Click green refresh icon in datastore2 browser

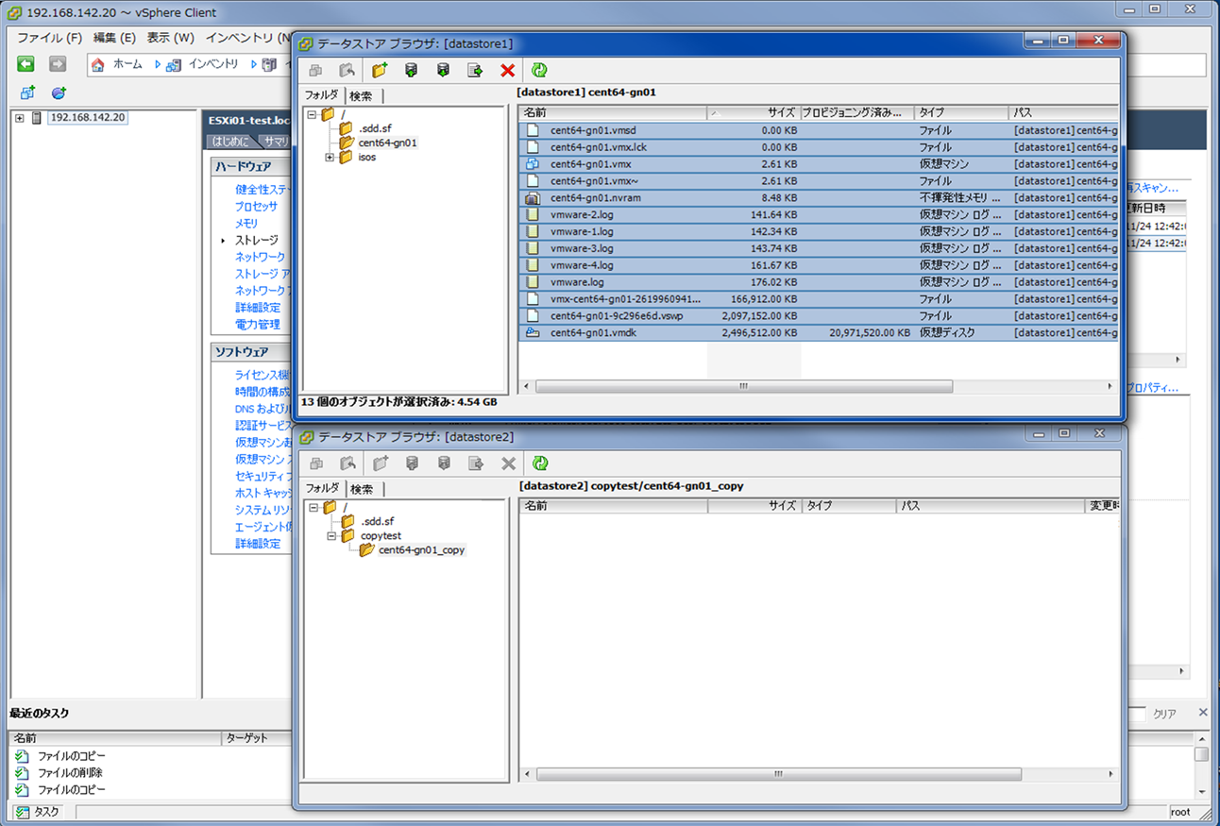coord(540,464)
